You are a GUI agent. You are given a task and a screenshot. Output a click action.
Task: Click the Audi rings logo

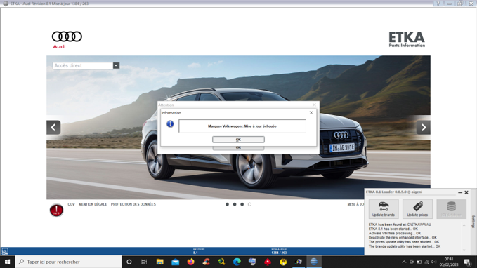point(67,36)
